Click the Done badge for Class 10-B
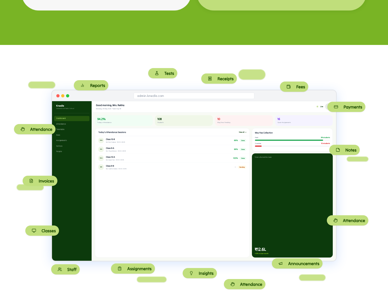The image size is (388, 296). tap(243, 140)
